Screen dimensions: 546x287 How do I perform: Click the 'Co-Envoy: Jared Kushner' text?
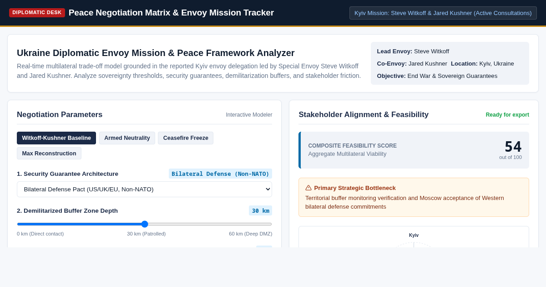[412, 63]
